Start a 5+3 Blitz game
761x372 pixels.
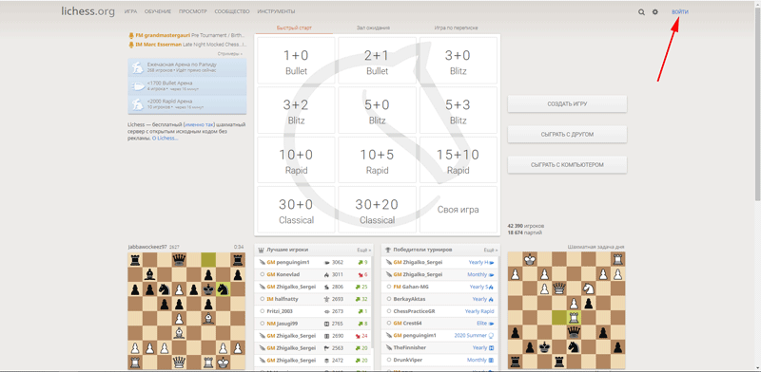pyautogui.click(x=459, y=110)
